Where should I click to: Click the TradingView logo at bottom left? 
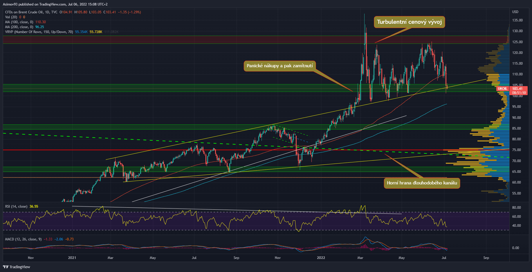(x=17, y=267)
